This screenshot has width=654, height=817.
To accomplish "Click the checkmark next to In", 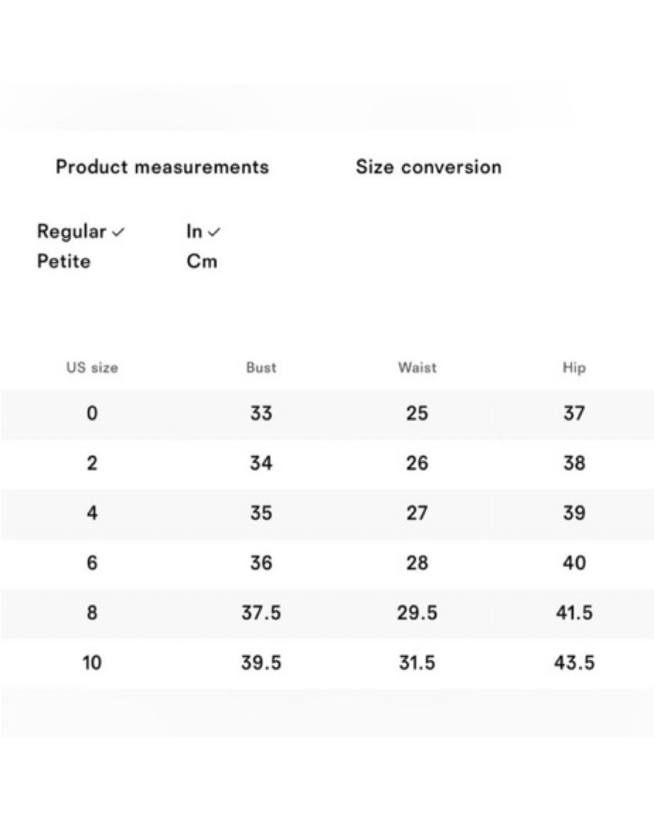I will click(x=214, y=233).
